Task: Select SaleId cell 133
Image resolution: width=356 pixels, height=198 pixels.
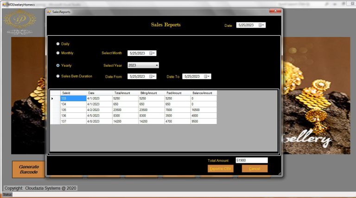Action: (73, 99)
